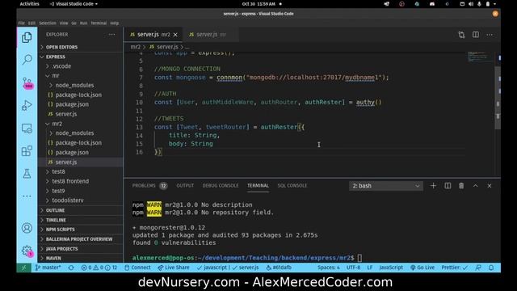Image resolution: width=517 pixels, height=291 pixels.
Task: Switch to DEBUG CONSOLE tab
Action: click(x=221, y=186)
